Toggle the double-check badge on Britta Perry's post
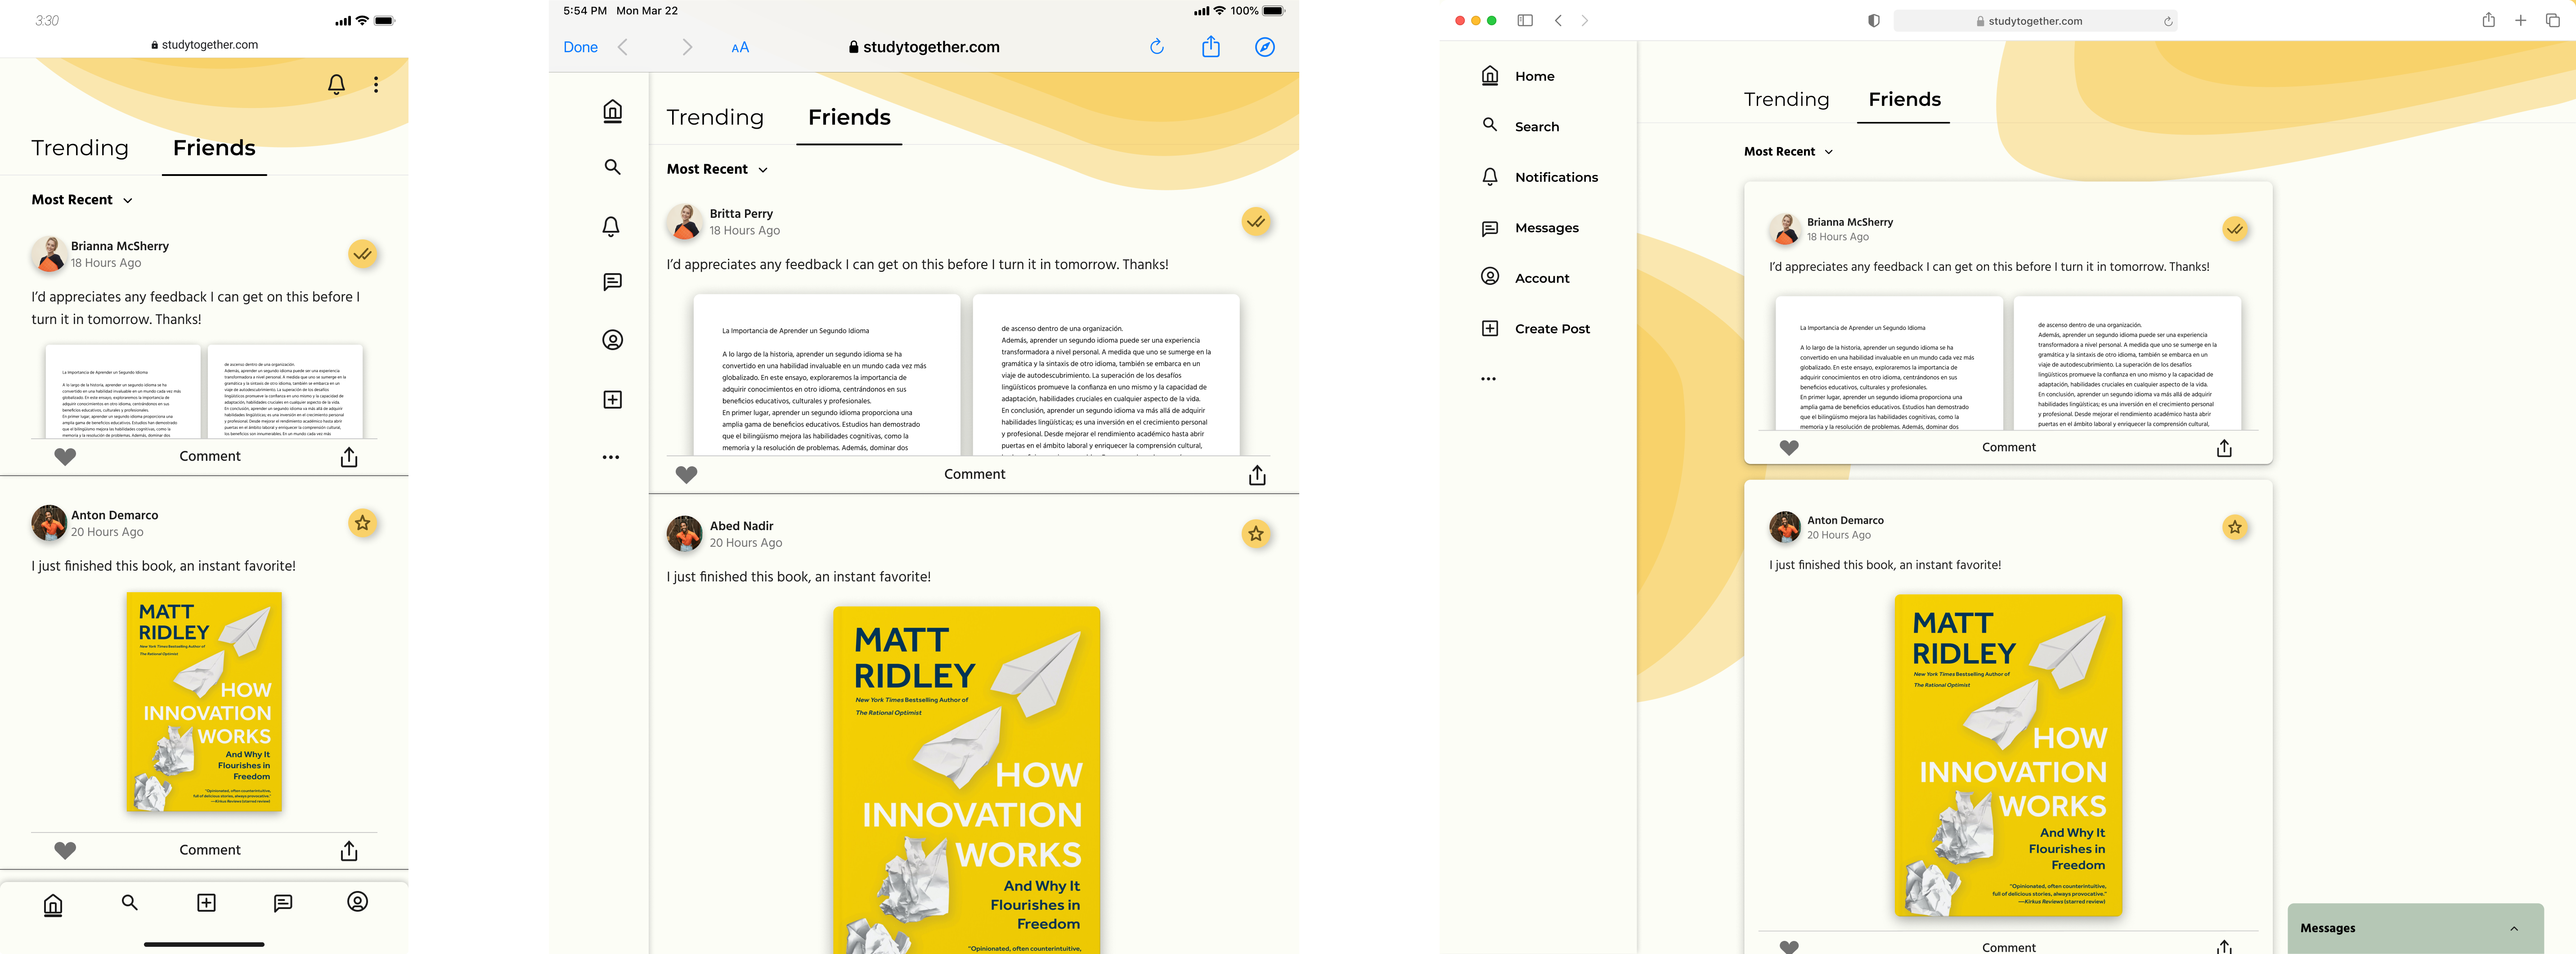The height and width of the screenshot is (954, 2576). coord(1256,221)
